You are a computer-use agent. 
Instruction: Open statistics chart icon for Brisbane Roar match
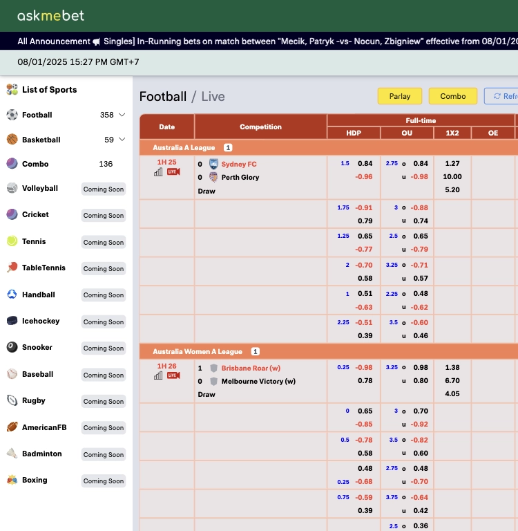158,375
